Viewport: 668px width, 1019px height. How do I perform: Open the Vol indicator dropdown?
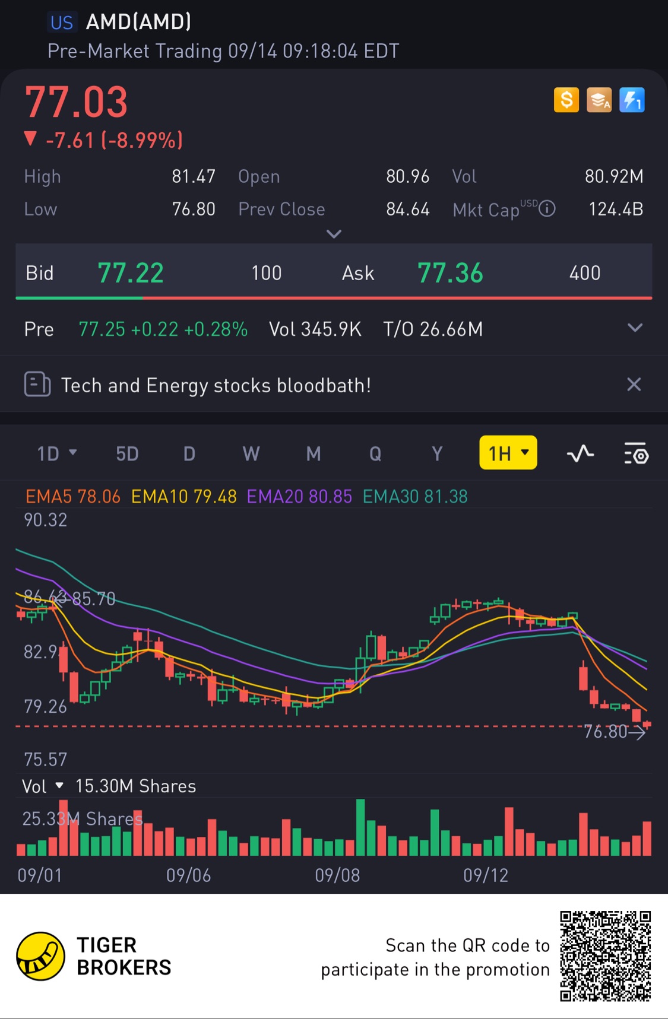(x=42, y=786)
